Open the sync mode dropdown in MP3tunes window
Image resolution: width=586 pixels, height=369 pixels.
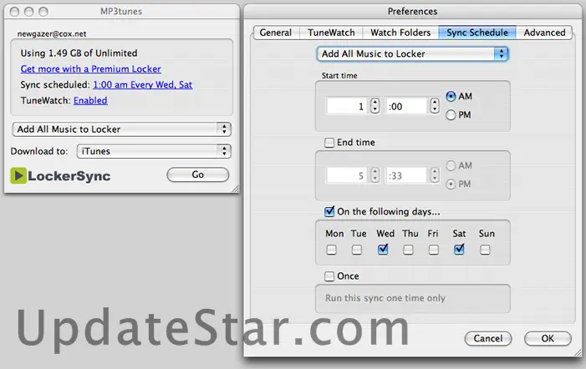point(122,129)
